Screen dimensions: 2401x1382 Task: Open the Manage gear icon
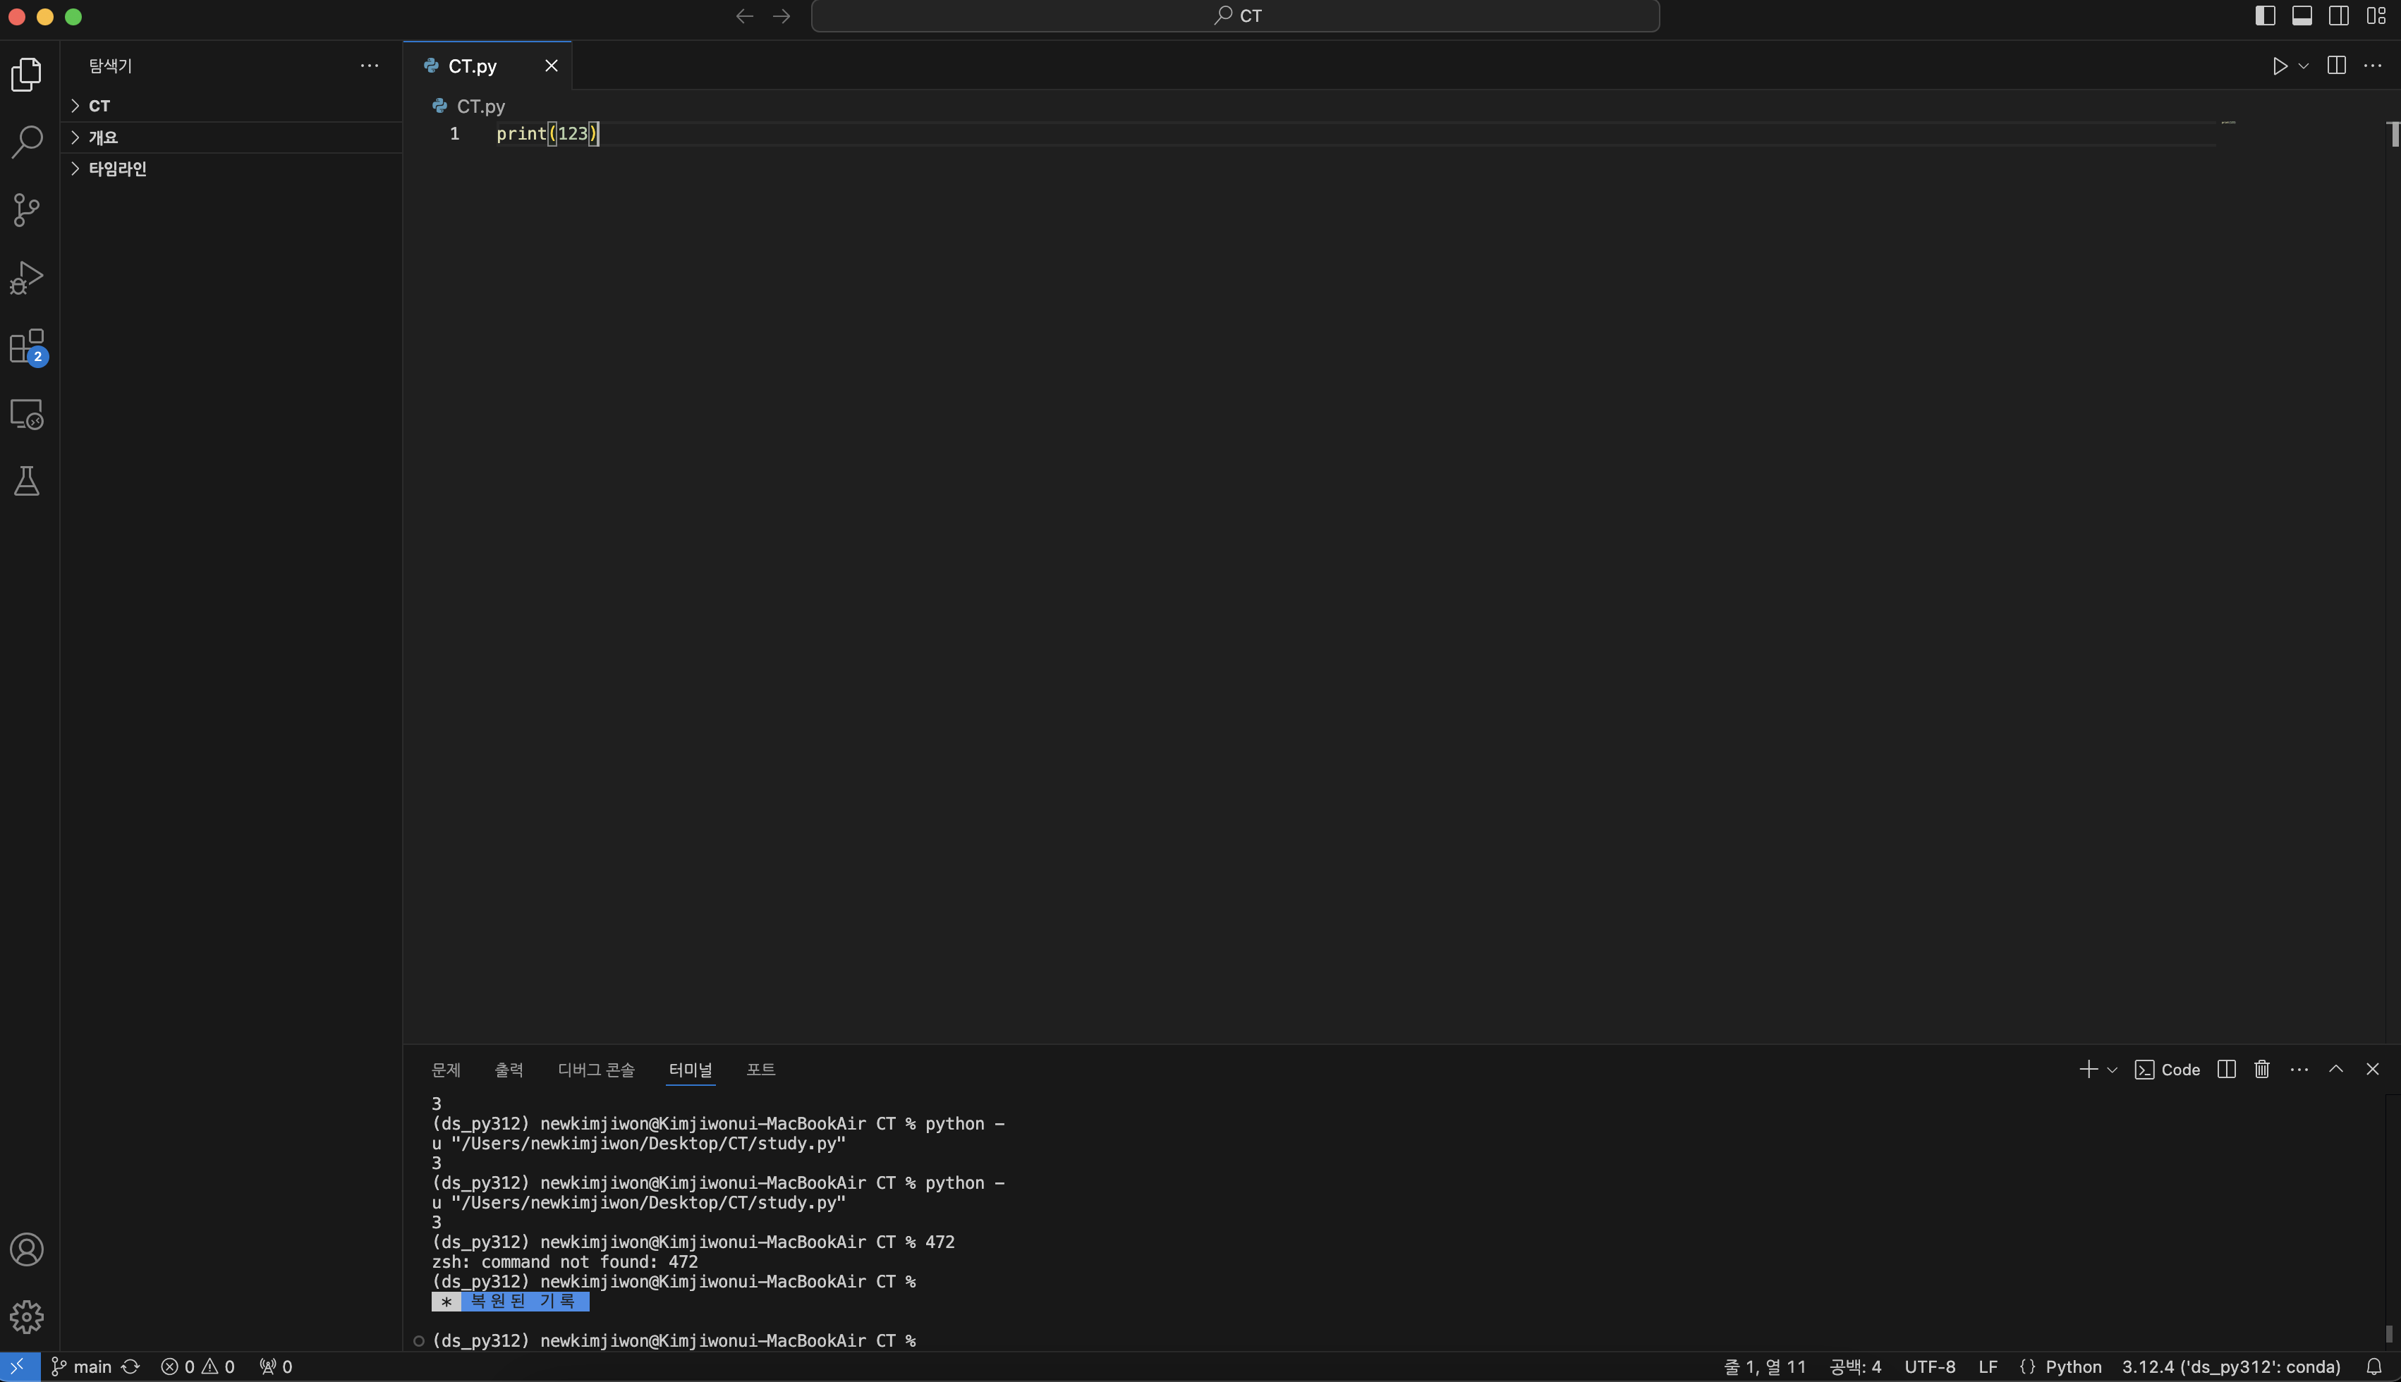[x=27, y=1316]
